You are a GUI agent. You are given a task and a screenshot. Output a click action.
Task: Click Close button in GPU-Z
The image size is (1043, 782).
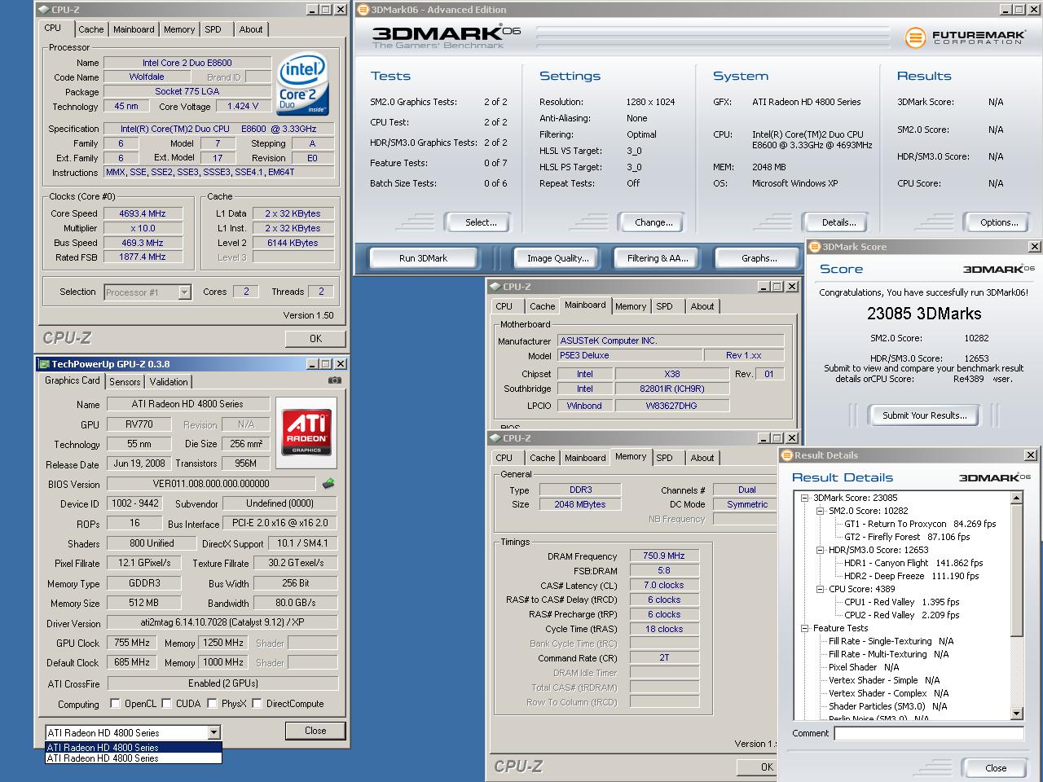click(315, 731)
